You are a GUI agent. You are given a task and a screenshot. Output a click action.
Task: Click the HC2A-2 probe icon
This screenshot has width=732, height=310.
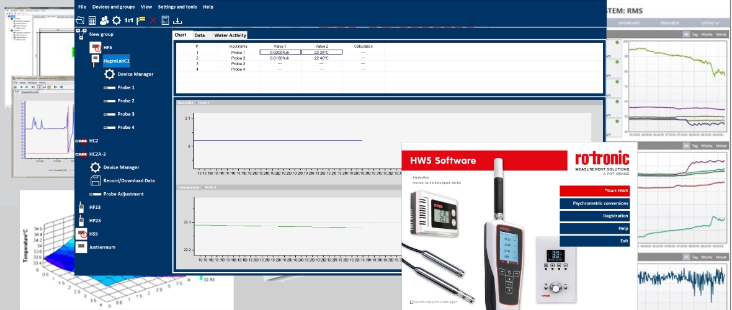[82, 154]
